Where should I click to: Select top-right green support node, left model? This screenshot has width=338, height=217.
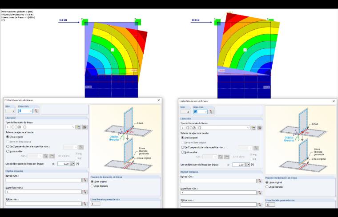click(x=138, y=22)
